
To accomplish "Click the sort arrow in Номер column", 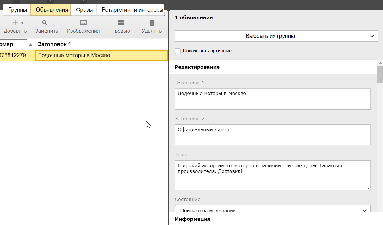I will [31, 44].
